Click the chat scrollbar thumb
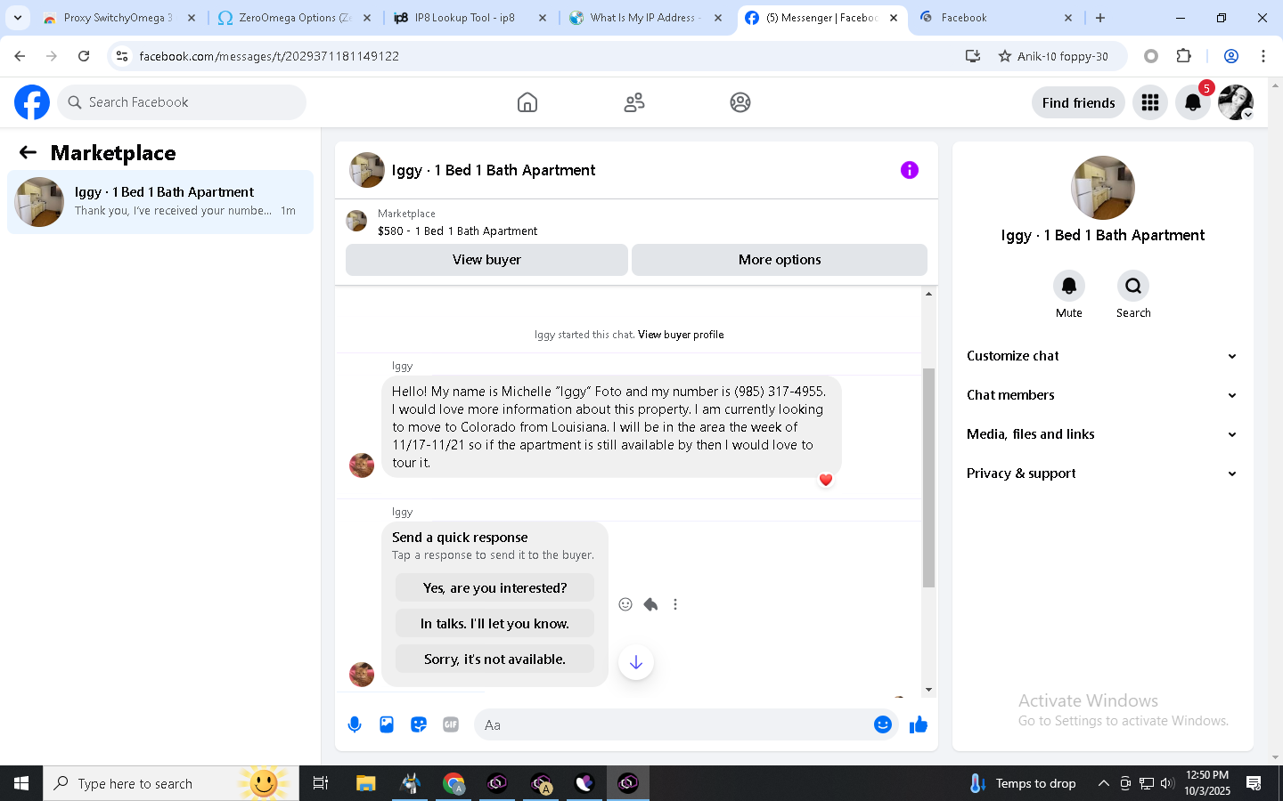The image size is (1283, 801). [928, 478]
